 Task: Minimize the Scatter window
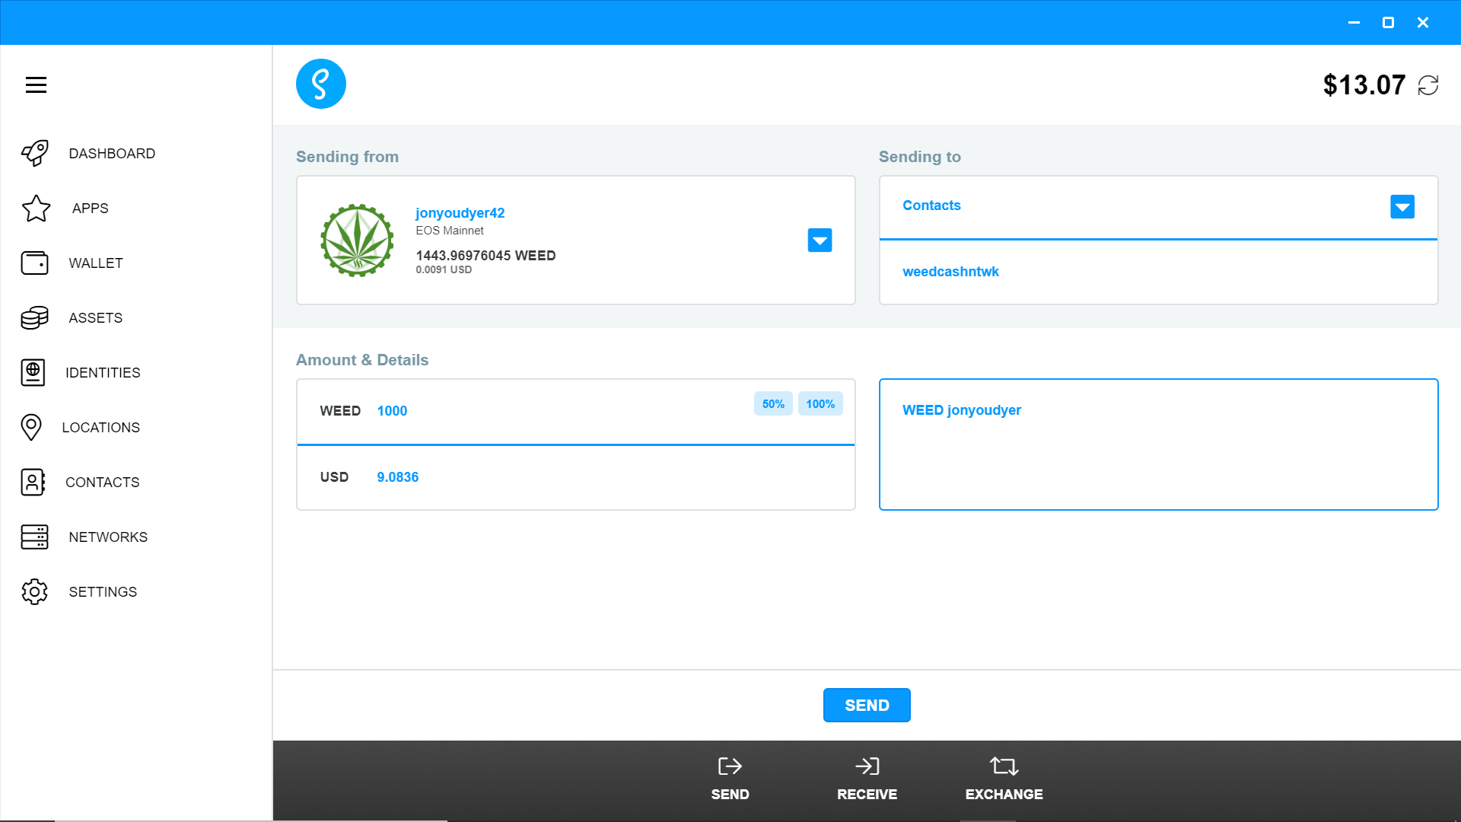[x=1354, y=22]
